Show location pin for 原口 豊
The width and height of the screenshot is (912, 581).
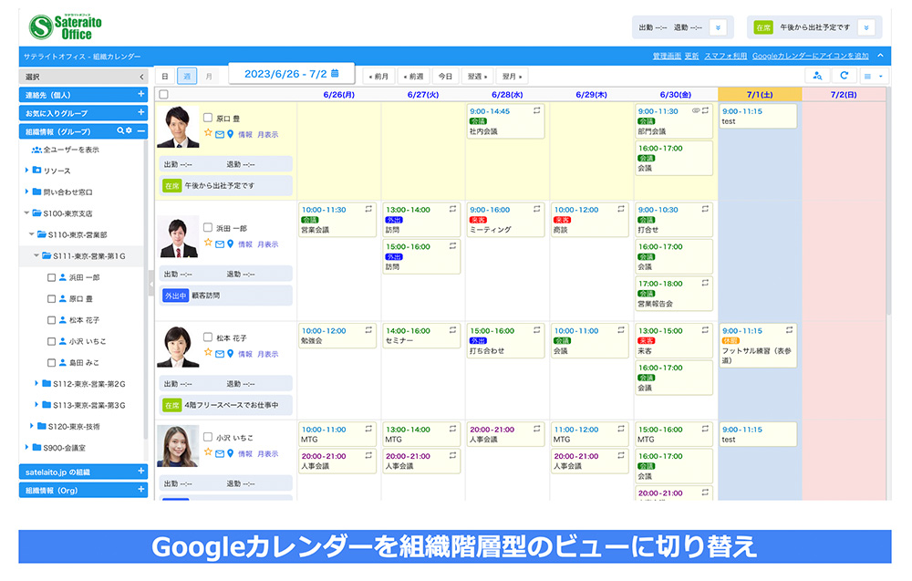click(x=231, y=134)
